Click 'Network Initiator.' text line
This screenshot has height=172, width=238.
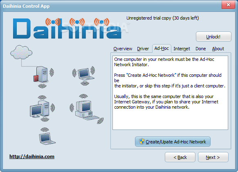point(131,65)
